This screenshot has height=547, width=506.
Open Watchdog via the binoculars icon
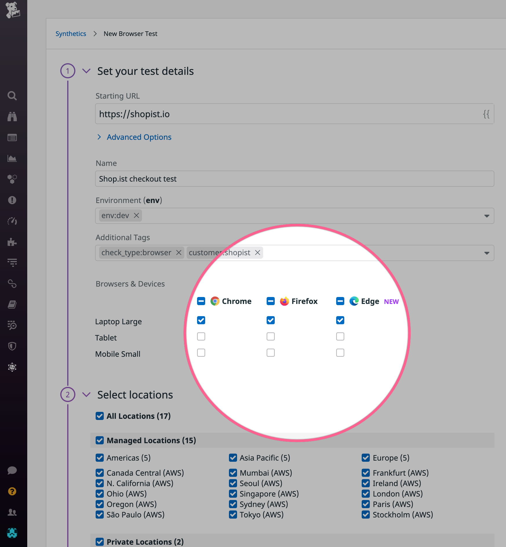[x=12, y=117]
